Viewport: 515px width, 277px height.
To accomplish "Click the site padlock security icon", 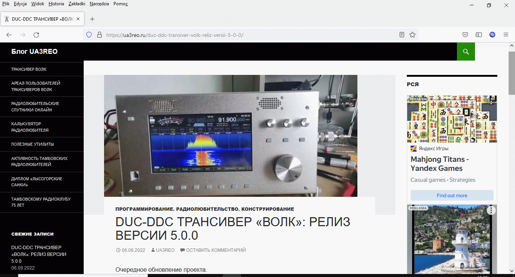I will (100, 35).
